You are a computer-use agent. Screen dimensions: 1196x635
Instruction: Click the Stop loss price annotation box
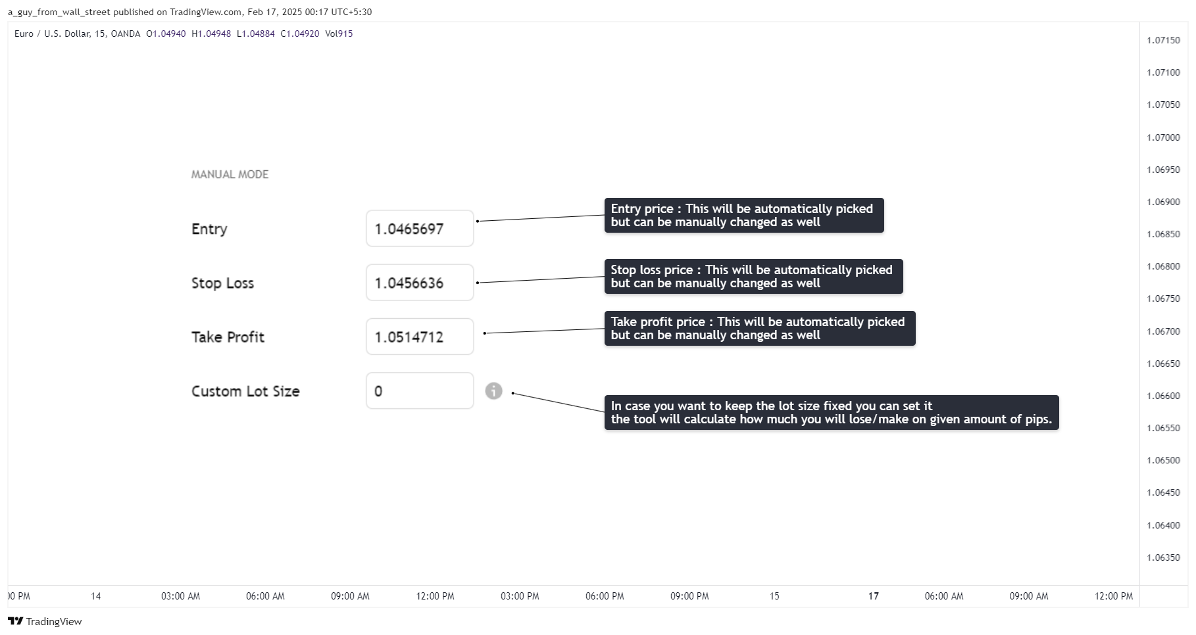[x=754, y=277]
